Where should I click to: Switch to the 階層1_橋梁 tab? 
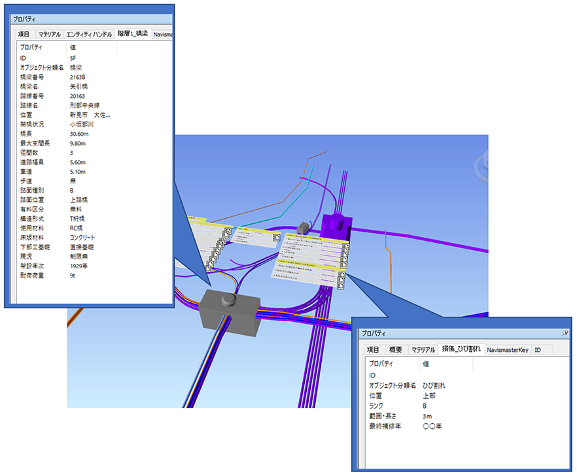tap(133, 33)
